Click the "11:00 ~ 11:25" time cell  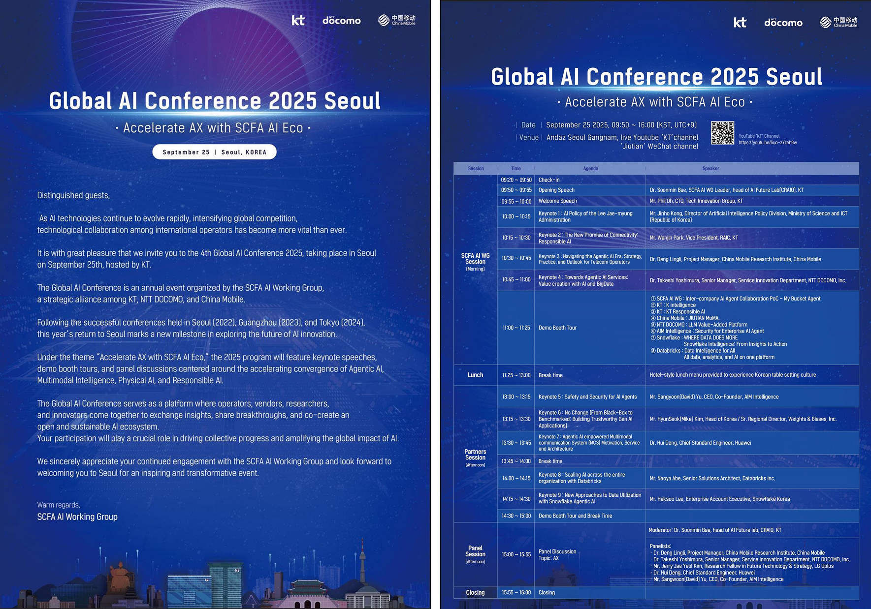[x=516, y=328]
